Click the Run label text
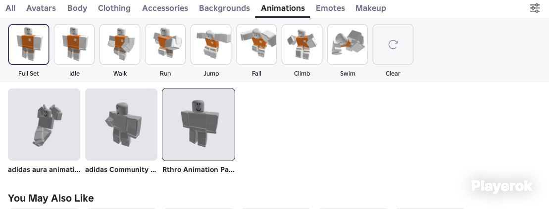549x209 pixels. pos(165,74)
